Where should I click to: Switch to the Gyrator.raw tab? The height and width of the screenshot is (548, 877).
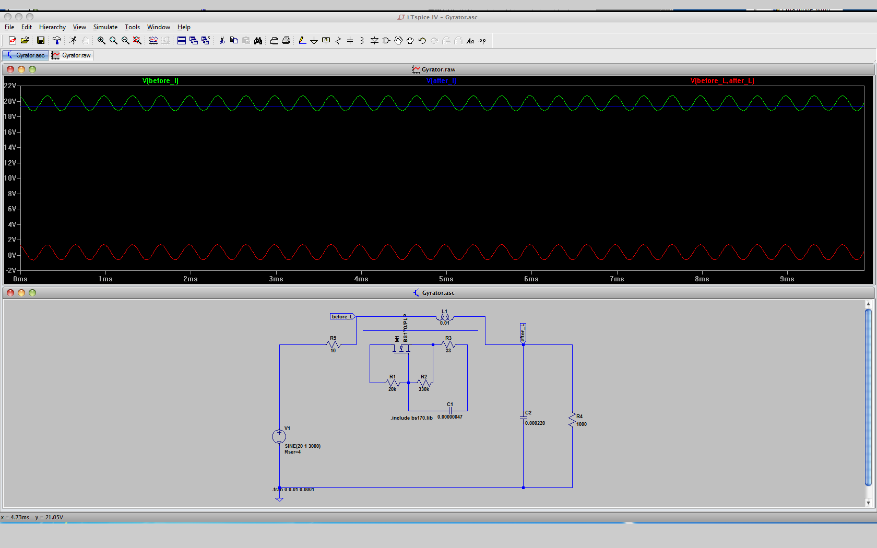coord(72,55)
